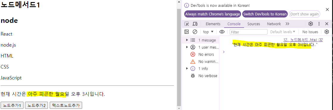Click the 노드추가1 button
The image size is (333, 110).
click(12, 105)
